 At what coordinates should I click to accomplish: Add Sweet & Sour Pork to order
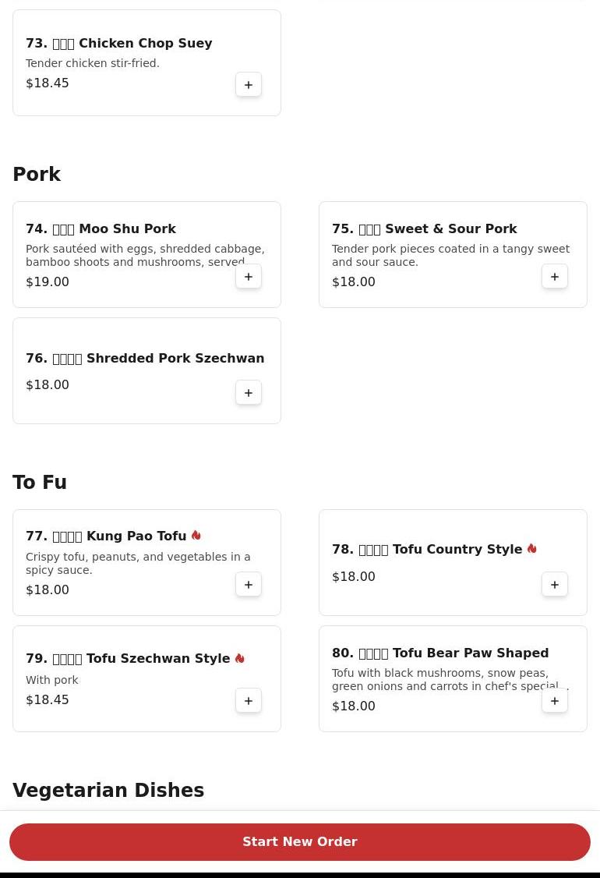pyautogui.click(x=555, y=277)
